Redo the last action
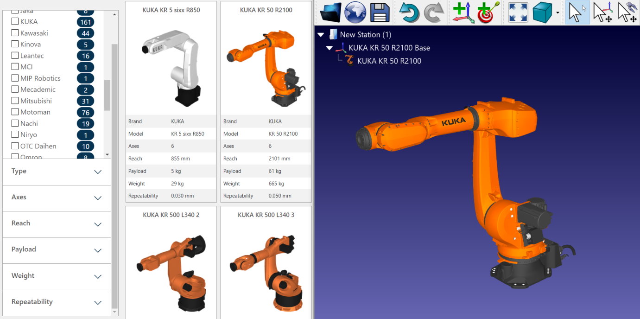The width and height of the screenshot is (640, 319). coord(434,13)
